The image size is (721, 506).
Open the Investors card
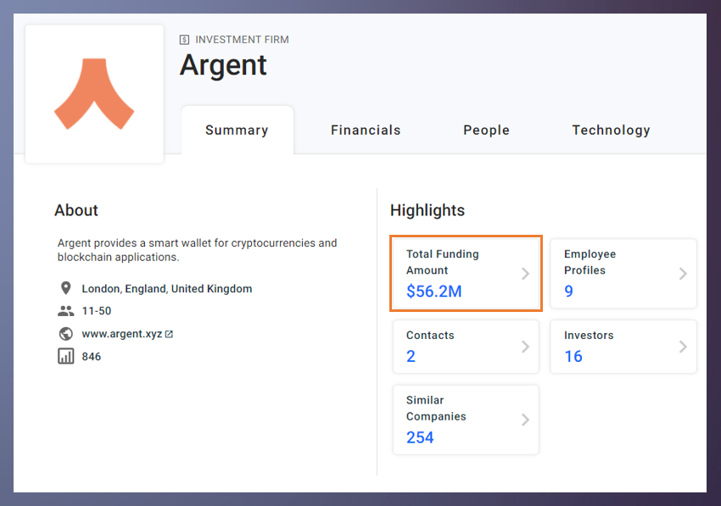click(623, 347)
